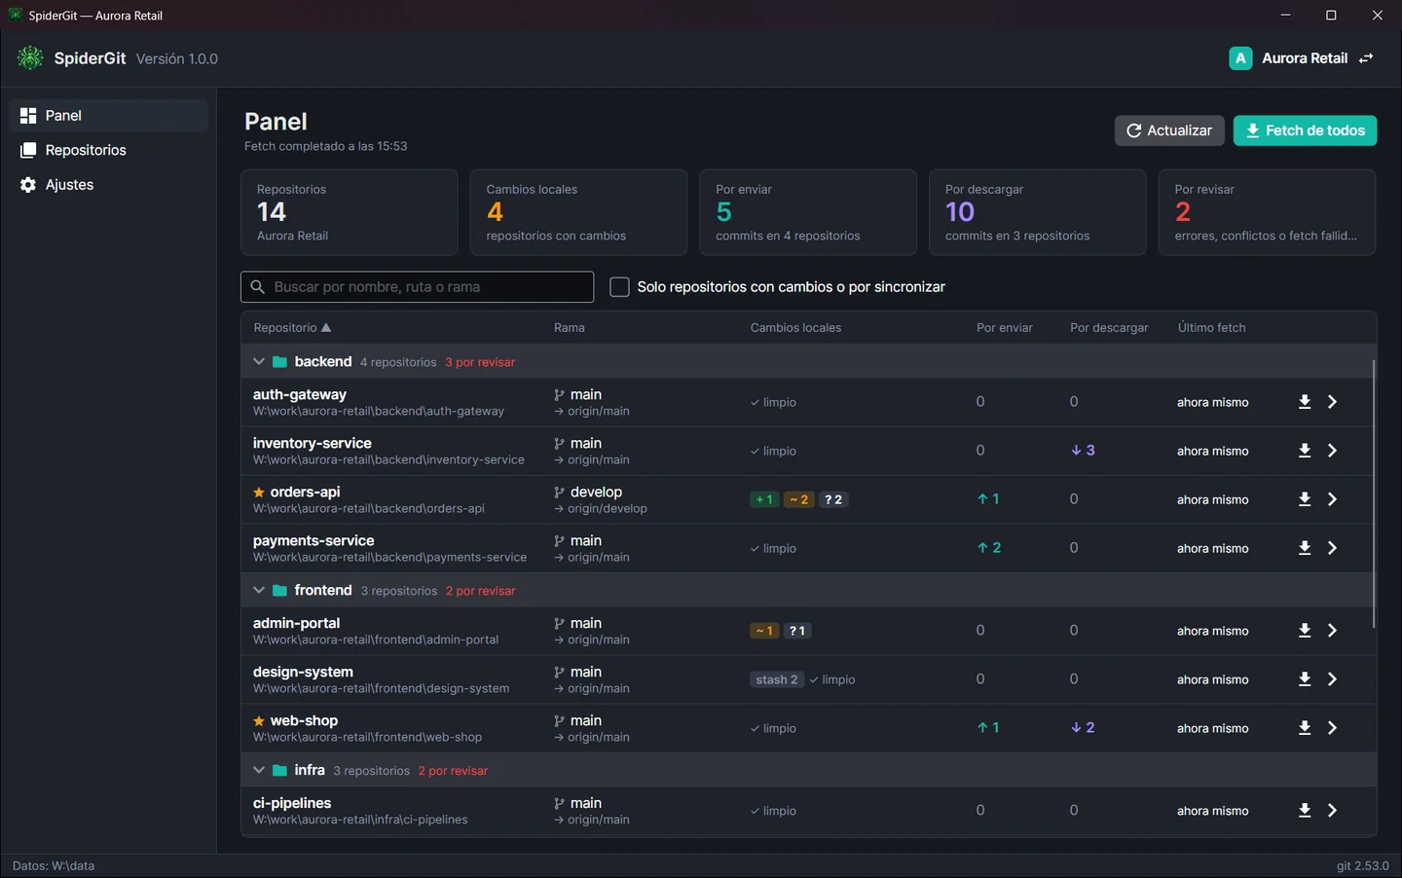Click the develop branch label of orders-api
The image size is (1402, 878).
(x=596, y=493)
